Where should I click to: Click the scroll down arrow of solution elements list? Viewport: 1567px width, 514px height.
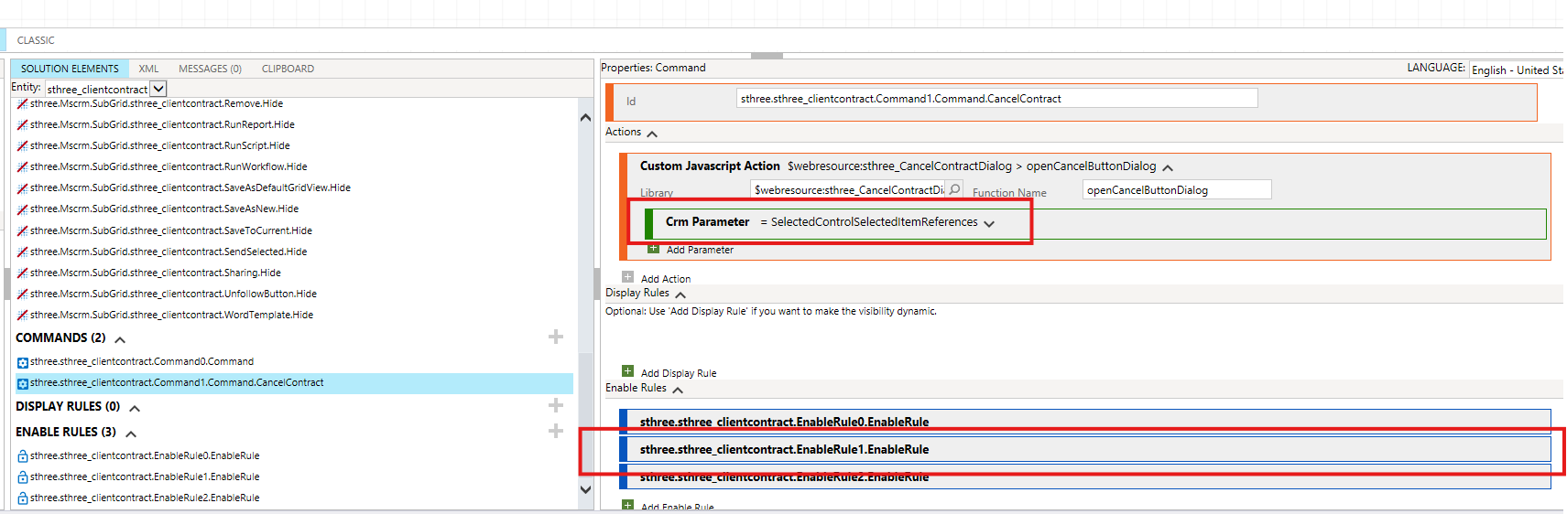tap(586, 489)
